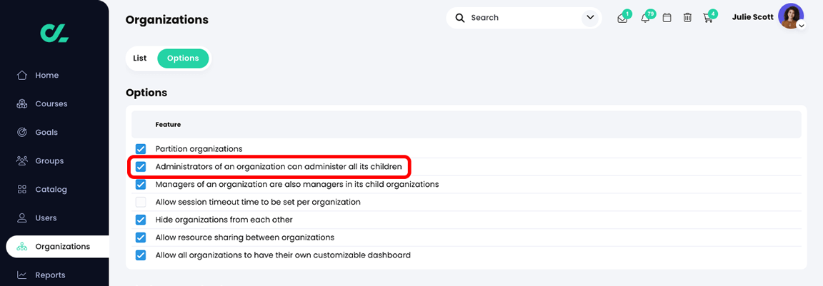This screenshot has width=823, height=286.
Task: Click the Reports chart icon
Action: 22,275
